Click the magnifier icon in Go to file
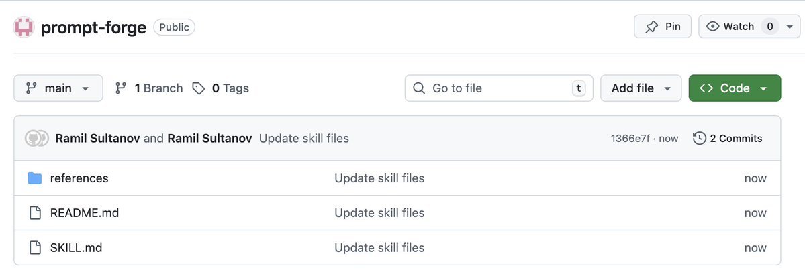Screen dimensions: 805x278 point(419,88)
